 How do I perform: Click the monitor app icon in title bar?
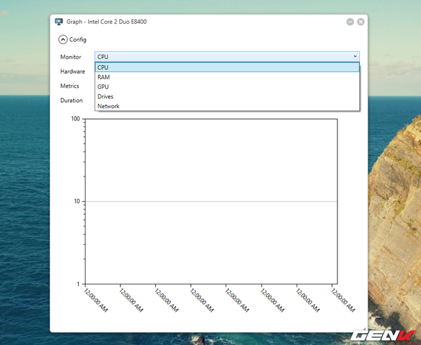[x=59, y=22]
